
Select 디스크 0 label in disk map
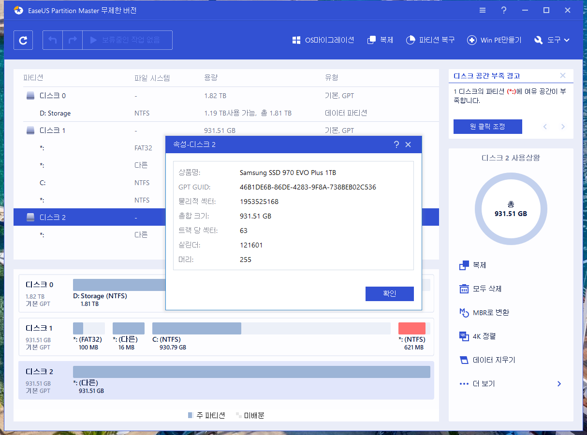(40, 285)
